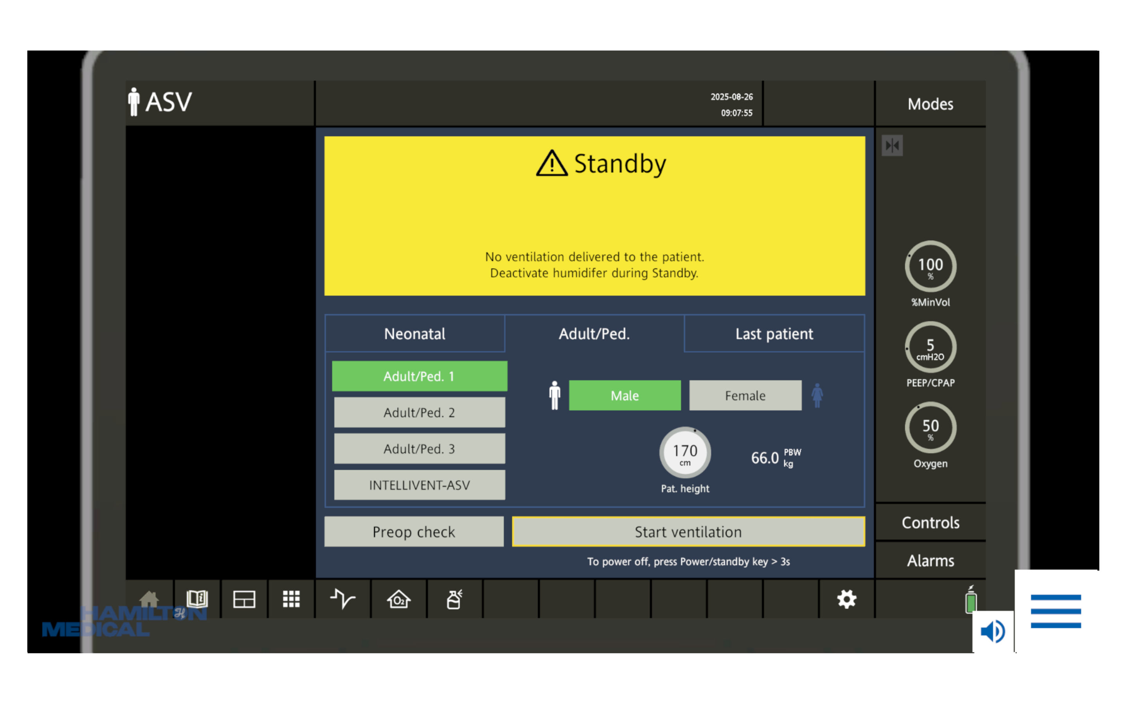The width and height of the screenshot is (1127, 704).
Task: Open the user manual book icon
Action: (197, 599)
